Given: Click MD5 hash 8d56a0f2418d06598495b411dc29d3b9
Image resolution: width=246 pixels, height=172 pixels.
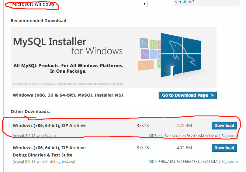Looking at the screenshot, I should tap(188, 161).
